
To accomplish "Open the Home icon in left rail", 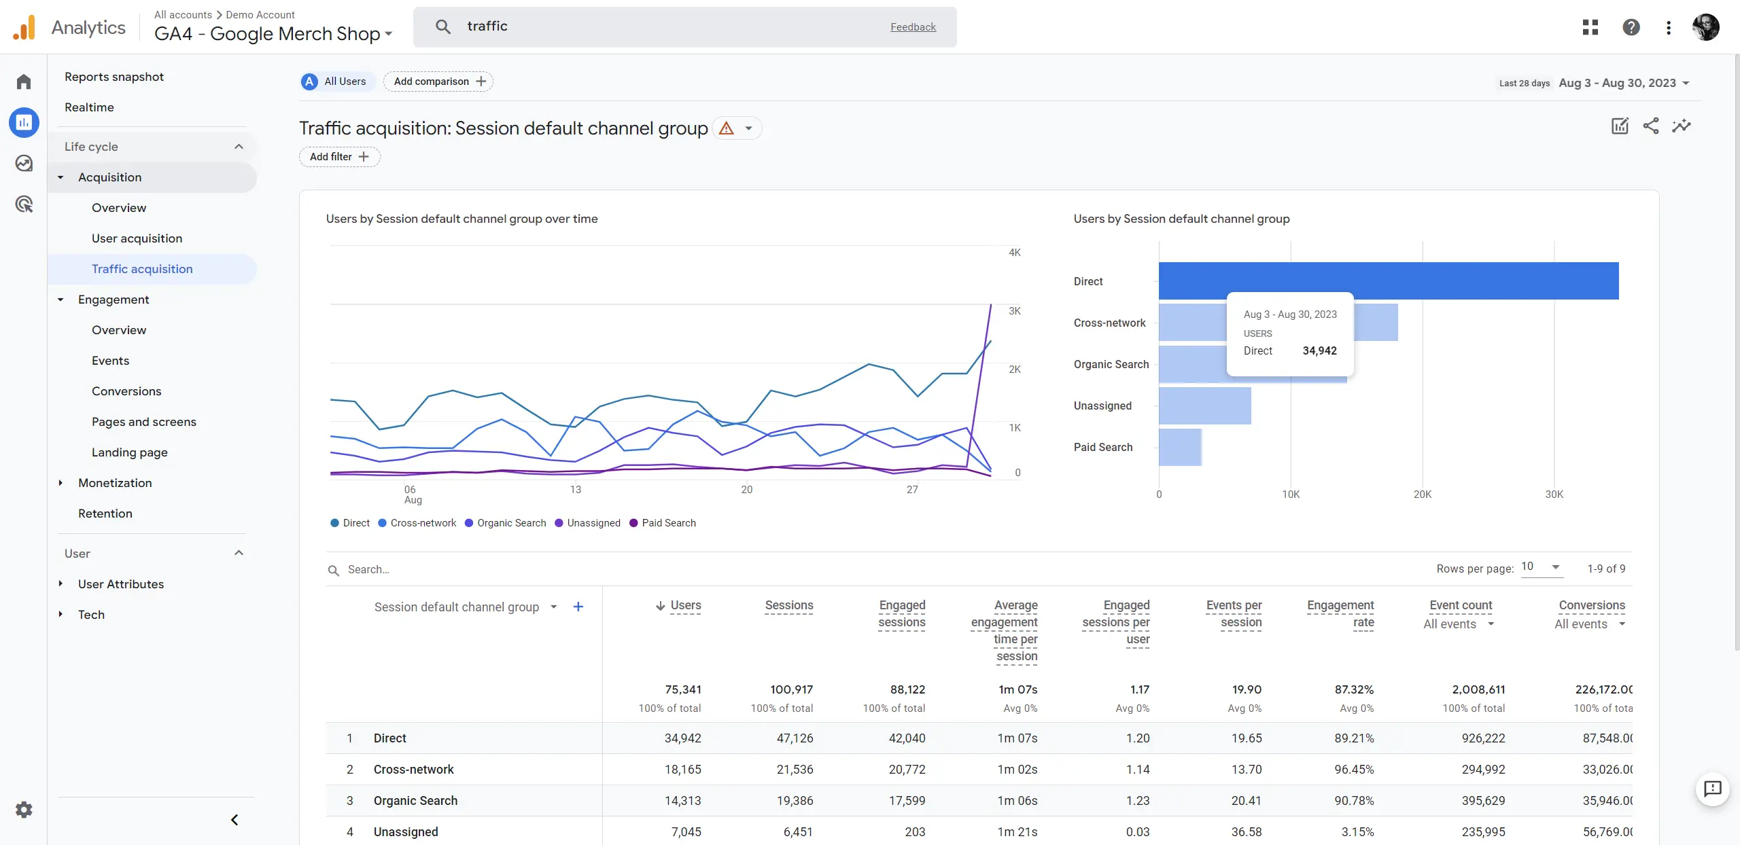I will 24,82.
